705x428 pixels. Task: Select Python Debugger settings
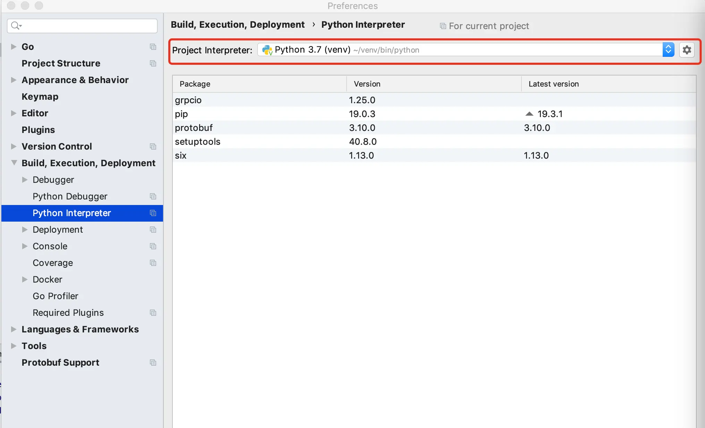tap(70, 196)
